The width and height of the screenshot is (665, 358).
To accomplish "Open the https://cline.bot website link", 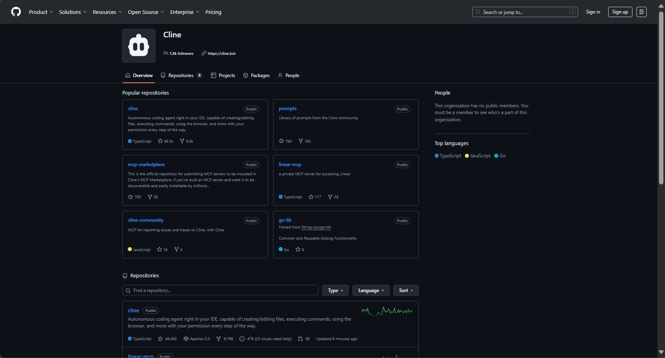I will pyautogui.click(x=222, y=53).
